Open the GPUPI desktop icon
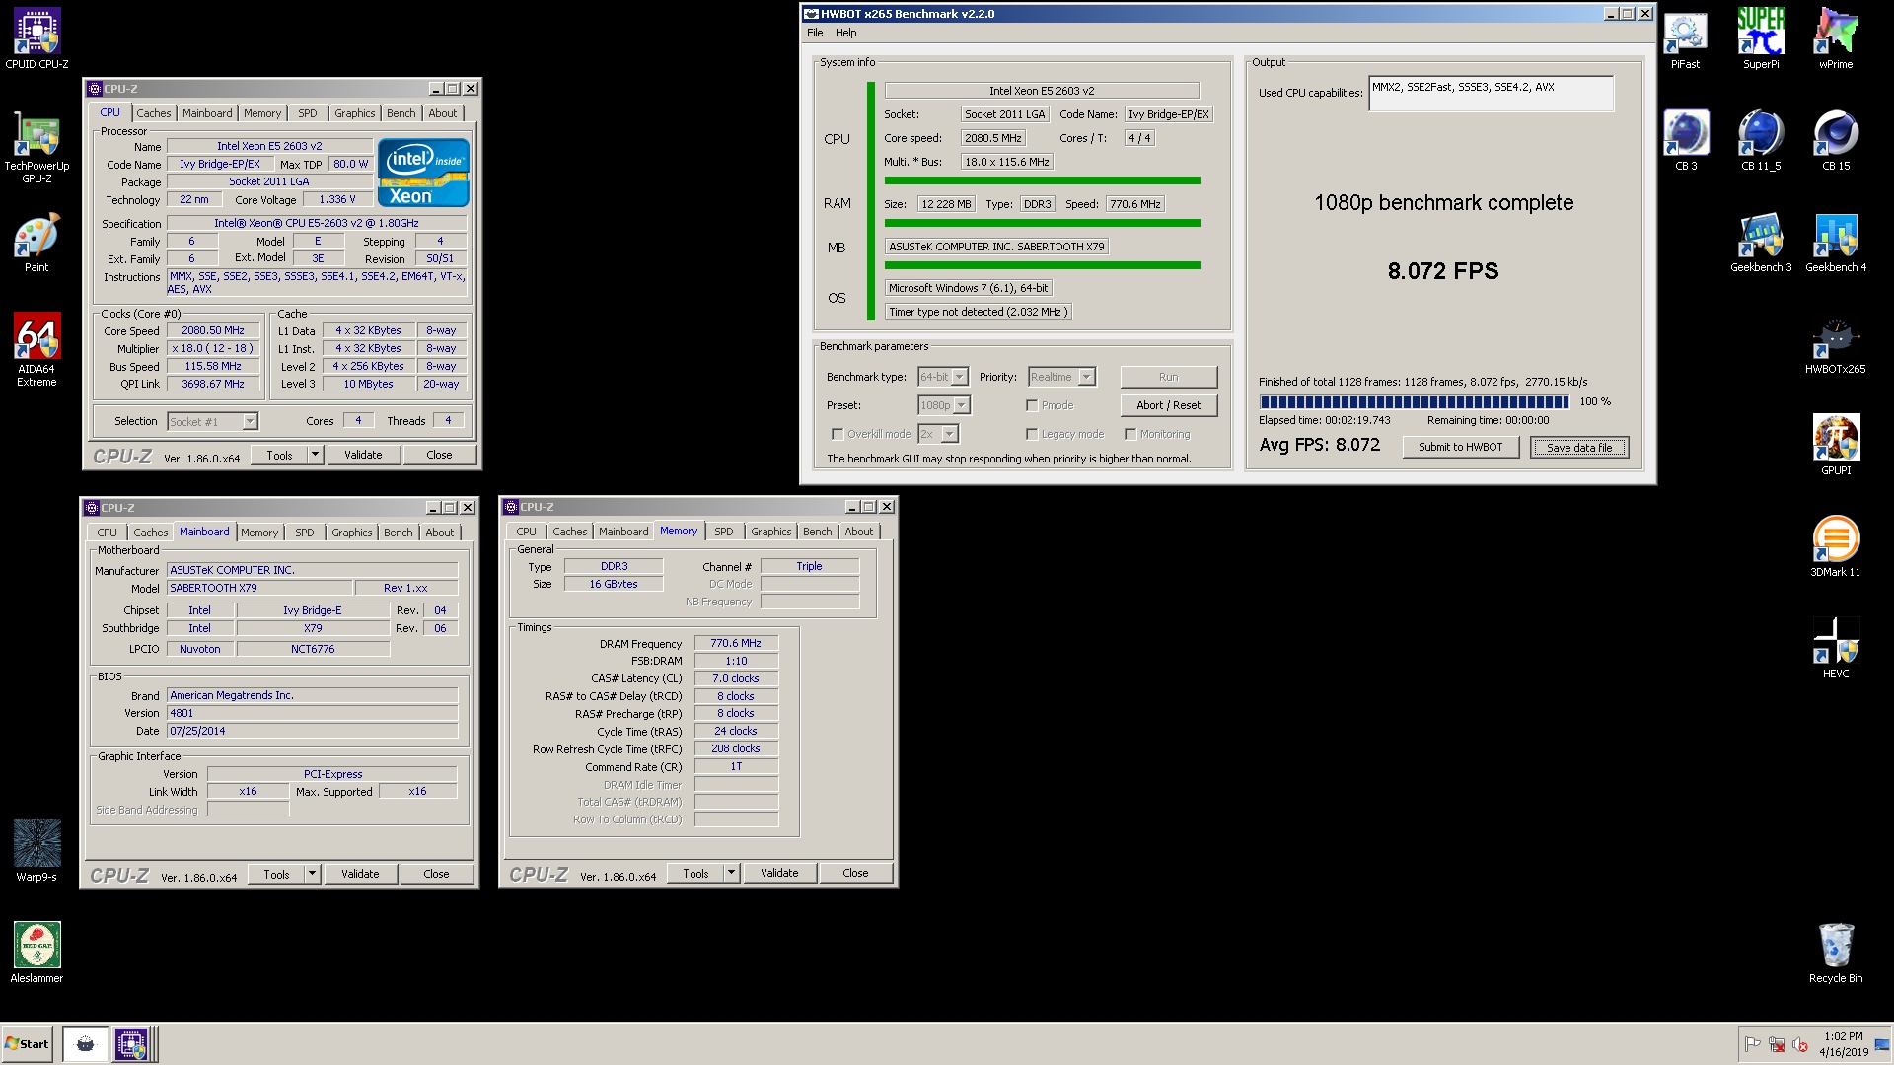 1836,446
